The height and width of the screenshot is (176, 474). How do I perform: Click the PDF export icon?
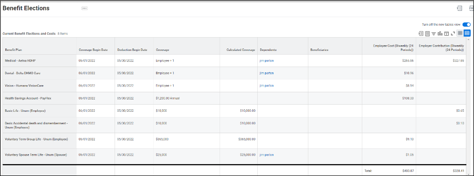pyautogui.click(x=472, y=9)
